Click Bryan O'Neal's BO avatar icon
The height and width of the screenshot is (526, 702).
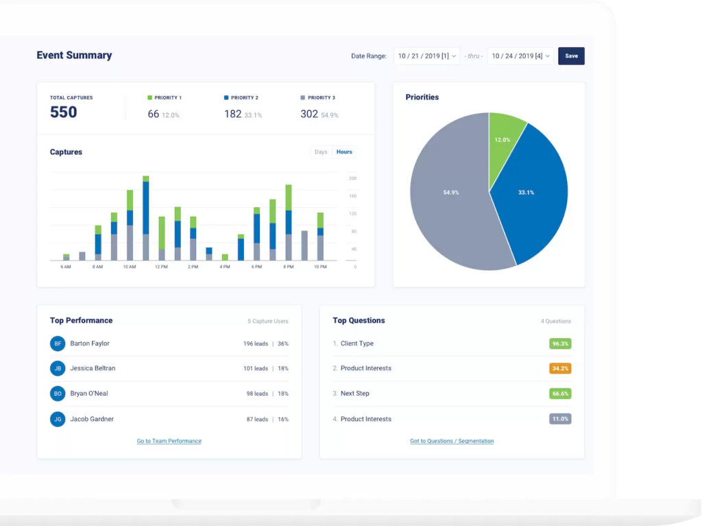tap(58, 394)
